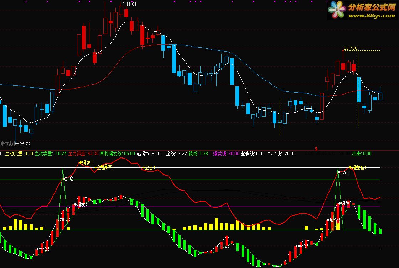Click the 金线: -4.32 indicator value
This screenshot has width=399, height=268.
(177, 154)
